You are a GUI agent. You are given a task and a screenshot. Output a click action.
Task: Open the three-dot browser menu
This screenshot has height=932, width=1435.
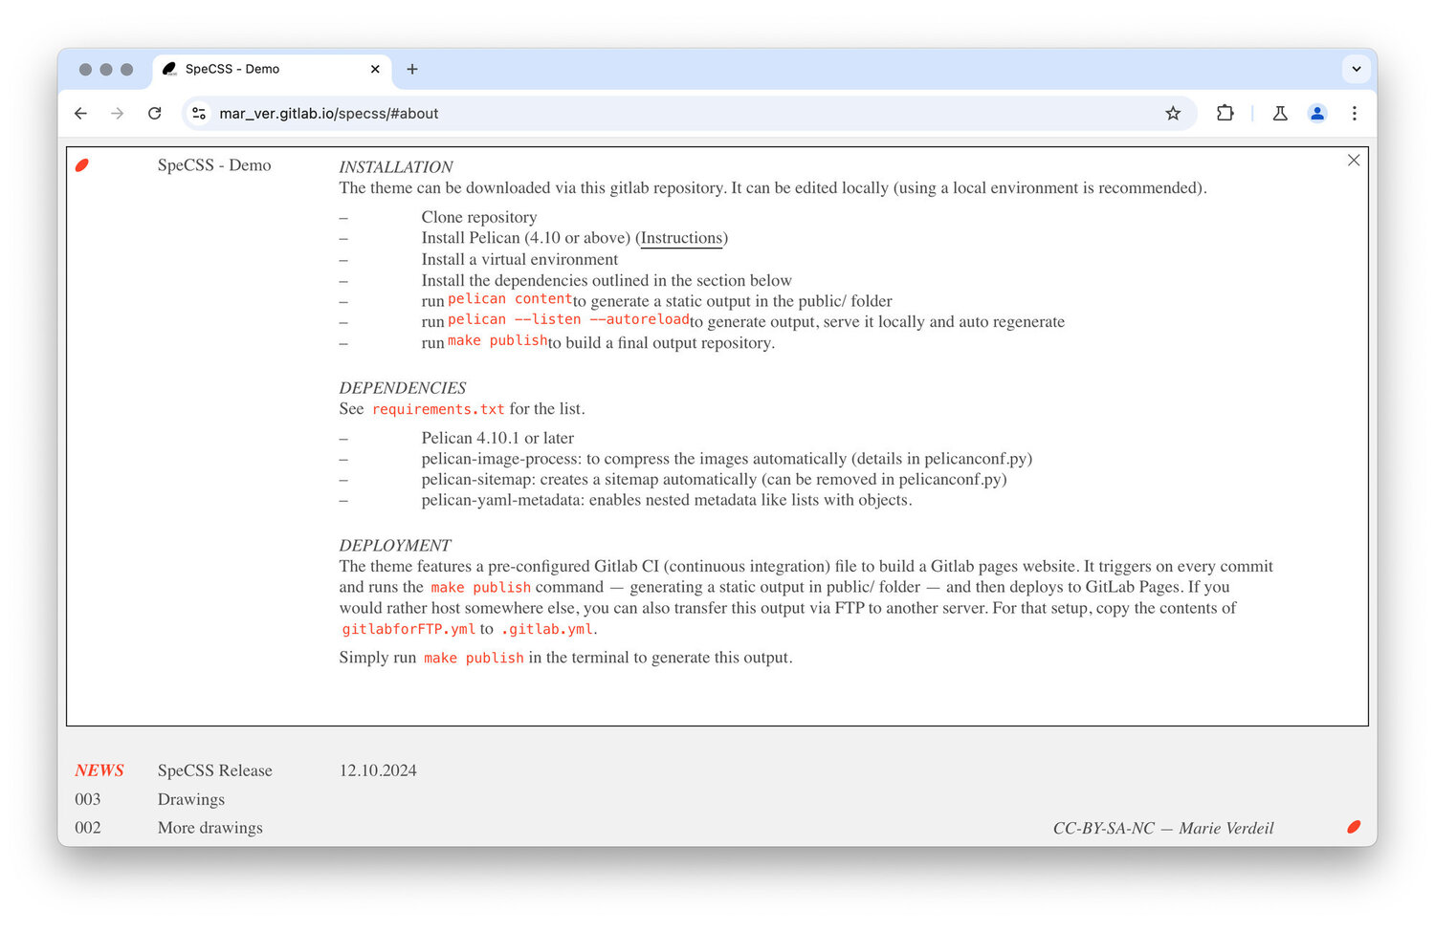(1355, 113)
